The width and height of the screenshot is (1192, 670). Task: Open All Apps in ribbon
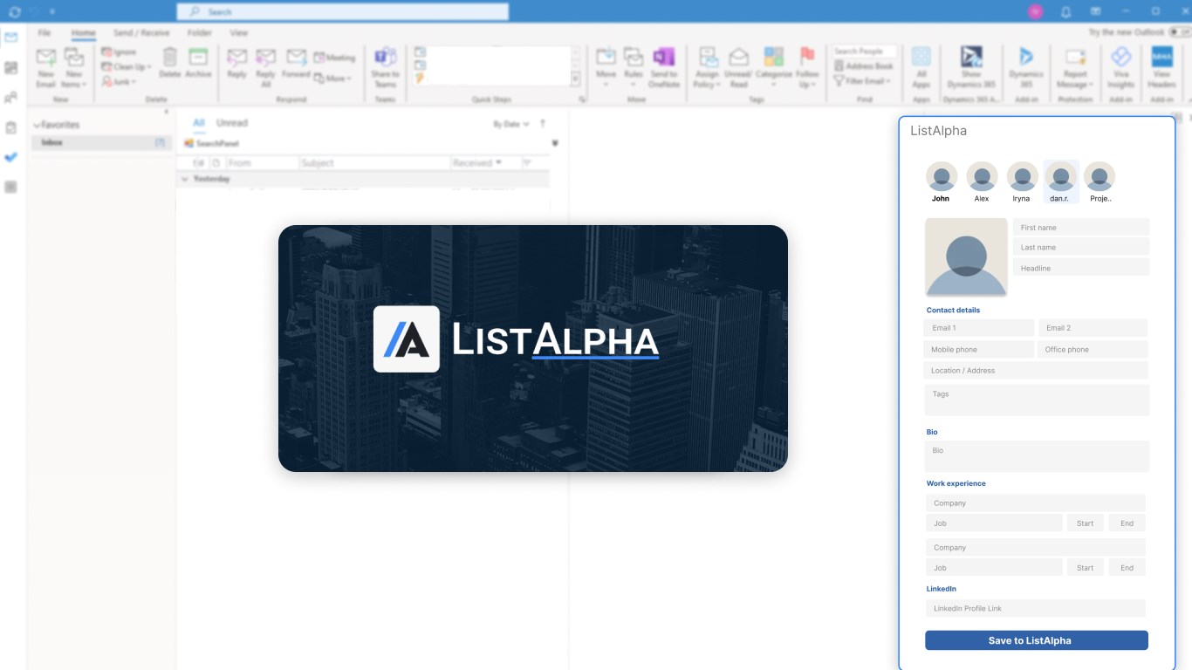tap(921, 67)
